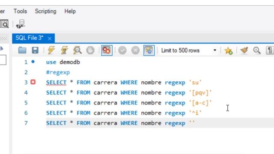Open the Scripting menu

coord(45,12)
